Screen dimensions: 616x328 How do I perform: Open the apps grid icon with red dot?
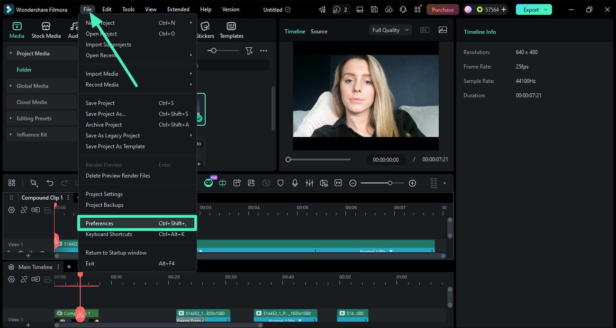417,9
